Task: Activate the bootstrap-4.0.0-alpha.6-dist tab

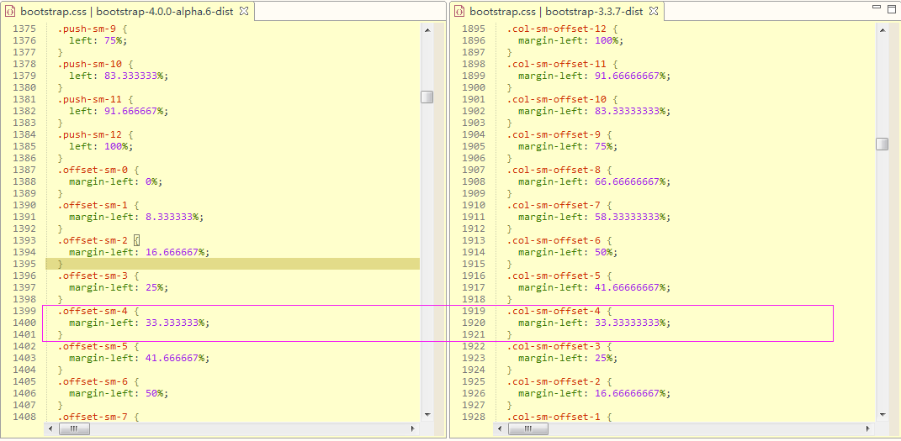Action: pyautogui.click(x=126, y=12)
